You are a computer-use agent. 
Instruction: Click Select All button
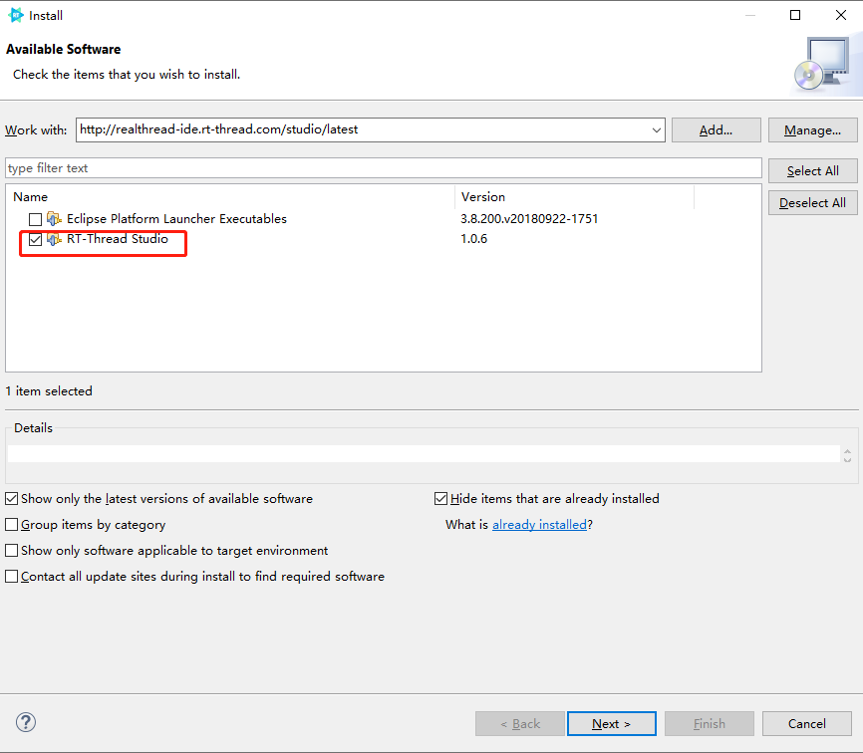tap(812, 171)
